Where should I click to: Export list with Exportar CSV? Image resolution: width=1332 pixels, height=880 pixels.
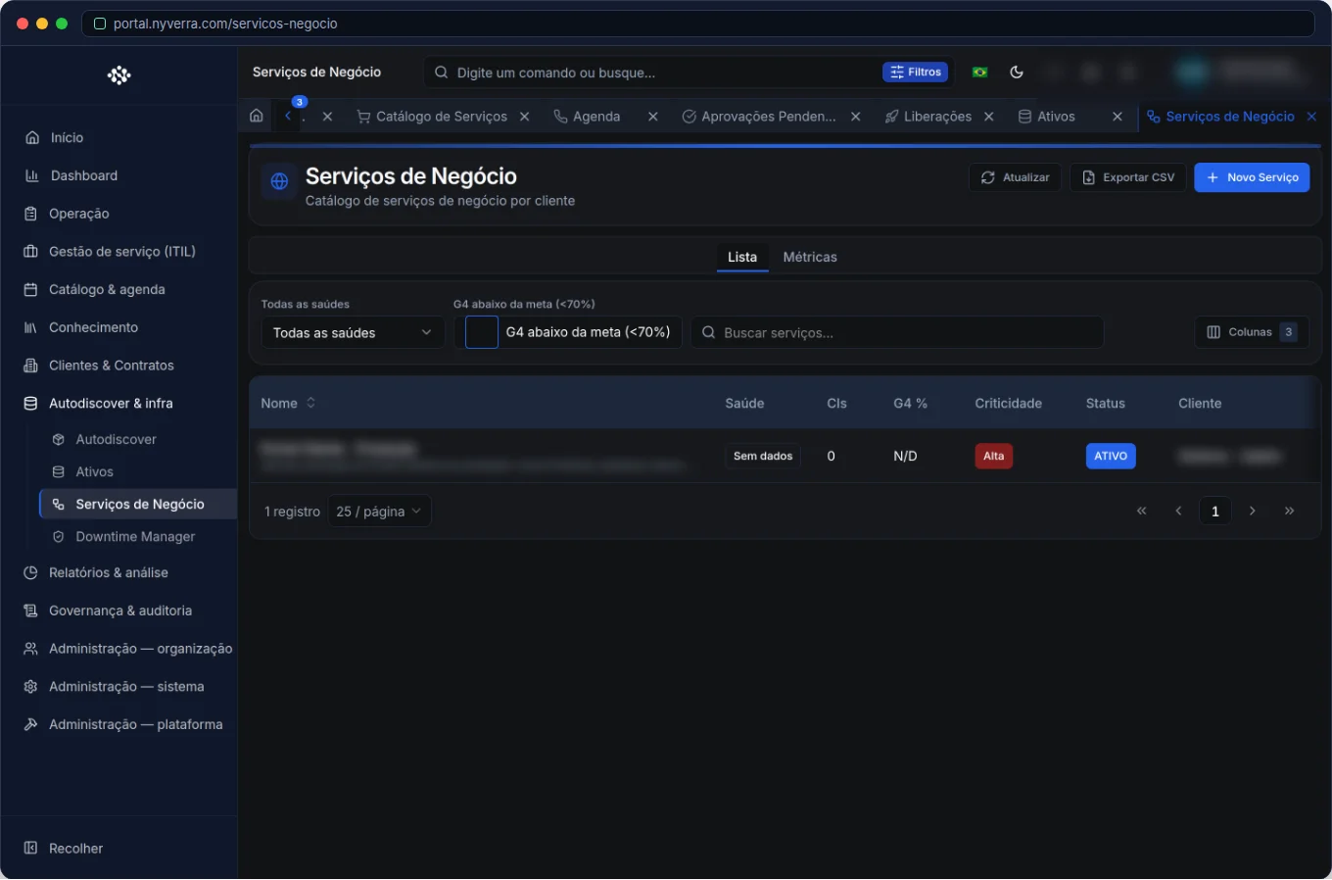pyautogui.click(x=1128, y=177)
